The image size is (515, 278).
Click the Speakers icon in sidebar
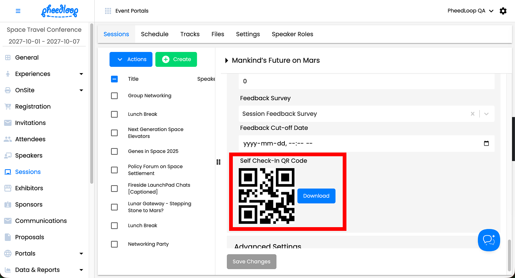8,156
